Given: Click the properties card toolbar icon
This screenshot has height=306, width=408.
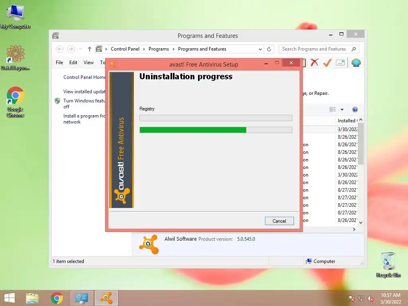Looking at the screenshot, I should 340,63.
